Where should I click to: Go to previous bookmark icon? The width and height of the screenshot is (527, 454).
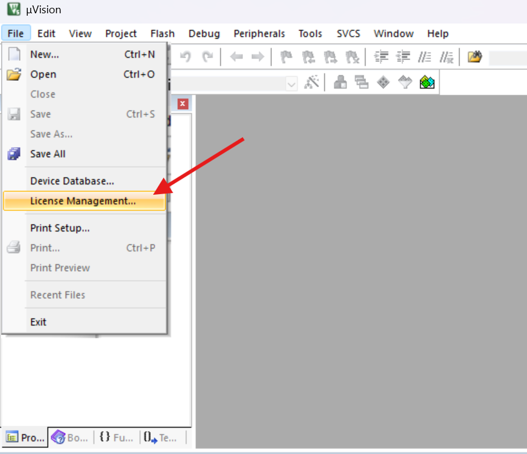(308, 57)
